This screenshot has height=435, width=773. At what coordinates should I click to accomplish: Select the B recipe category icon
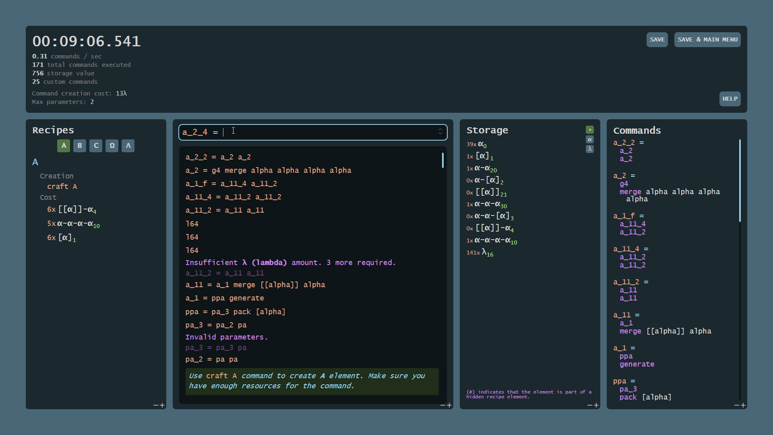point(79,145)
